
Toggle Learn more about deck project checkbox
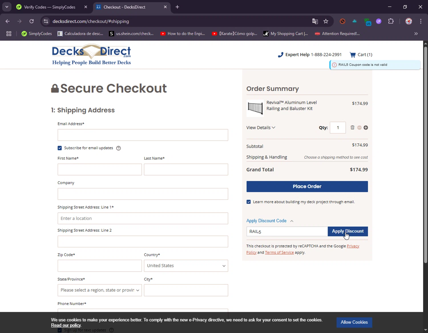pyautogui.click(x=249, y=202)
